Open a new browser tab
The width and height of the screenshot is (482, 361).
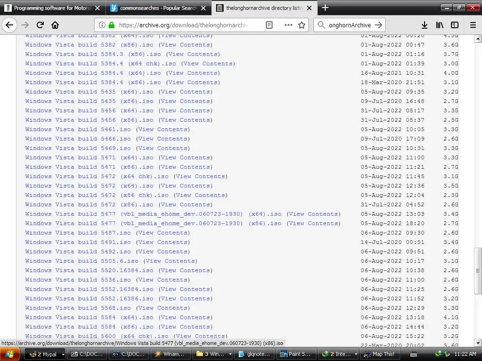(325, 8)
